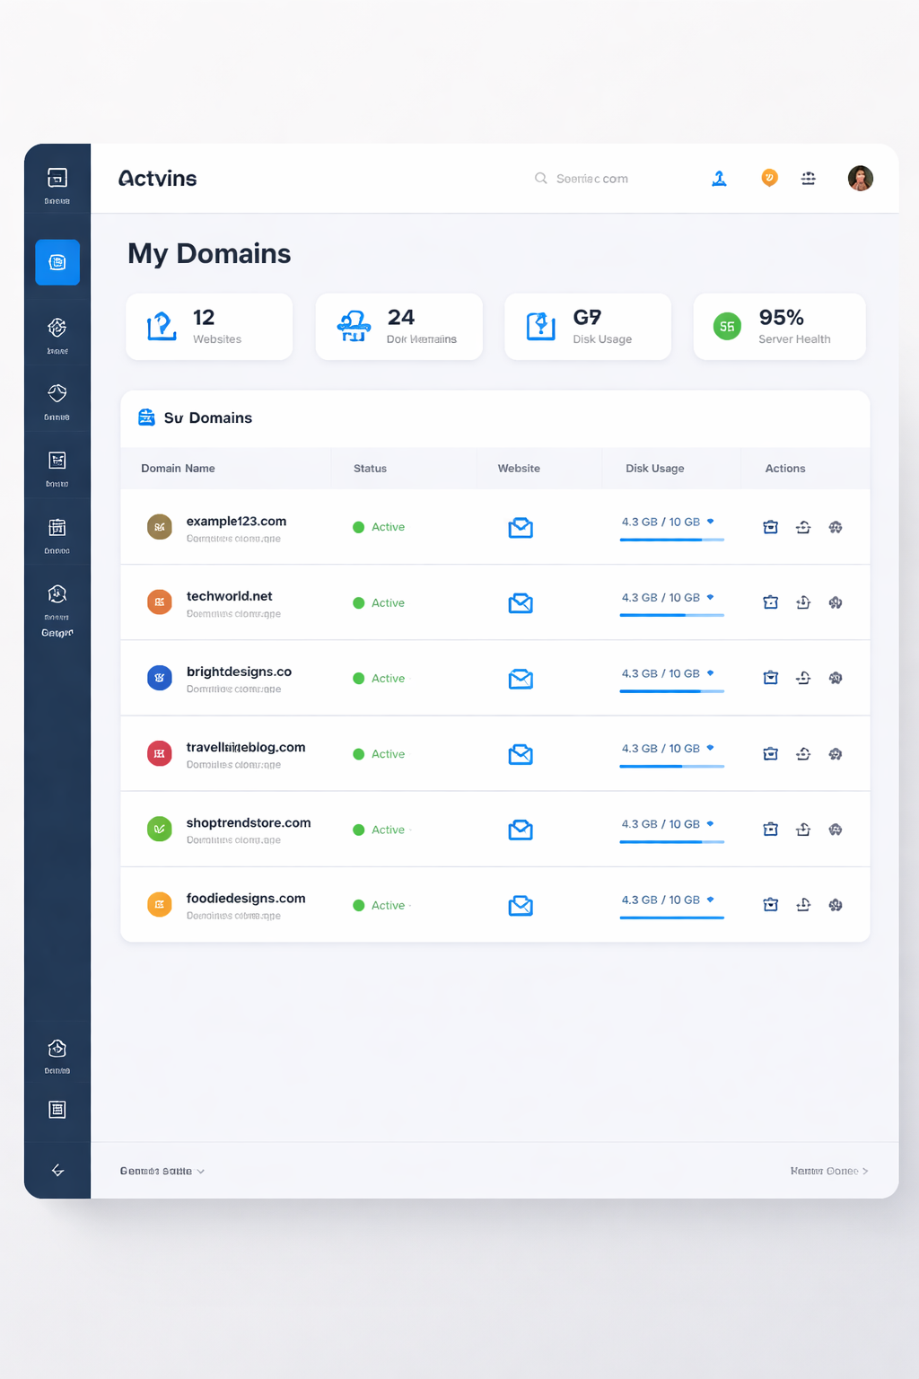This screenshot has height=1379, width=919.
Task: Click the upload action icon for techworld.net
Action: [x=803, y=602]
